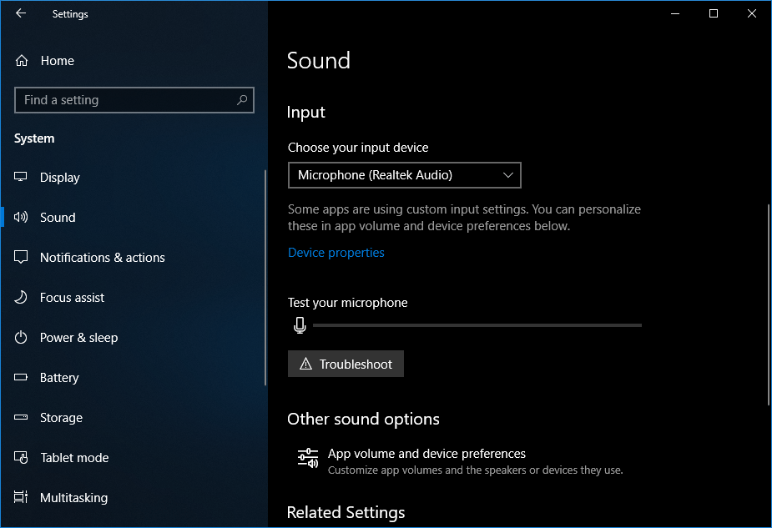
Task: Select Notifications & actions in sidebar
Action: [x=102, y=258]
